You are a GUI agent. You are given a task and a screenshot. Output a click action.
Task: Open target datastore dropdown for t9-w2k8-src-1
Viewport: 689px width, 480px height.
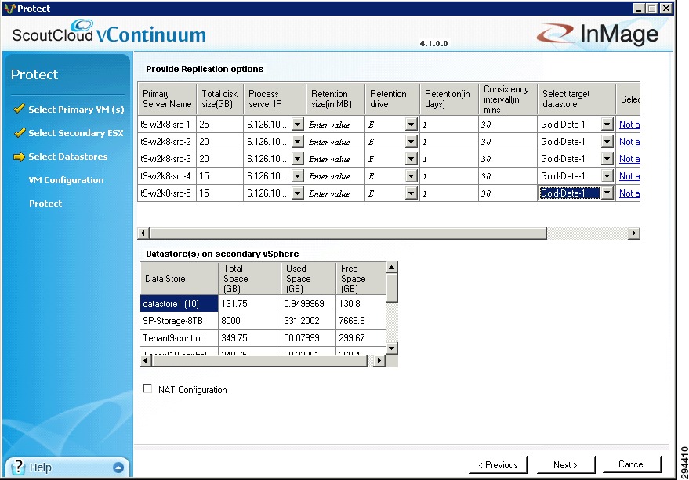coord(607,125)
